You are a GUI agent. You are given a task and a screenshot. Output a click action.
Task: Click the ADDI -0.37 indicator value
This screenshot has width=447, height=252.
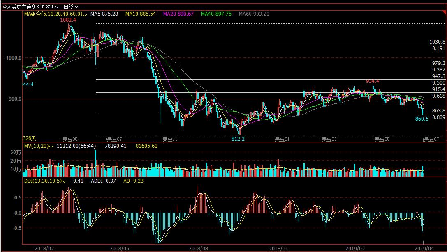pos(103,181)
